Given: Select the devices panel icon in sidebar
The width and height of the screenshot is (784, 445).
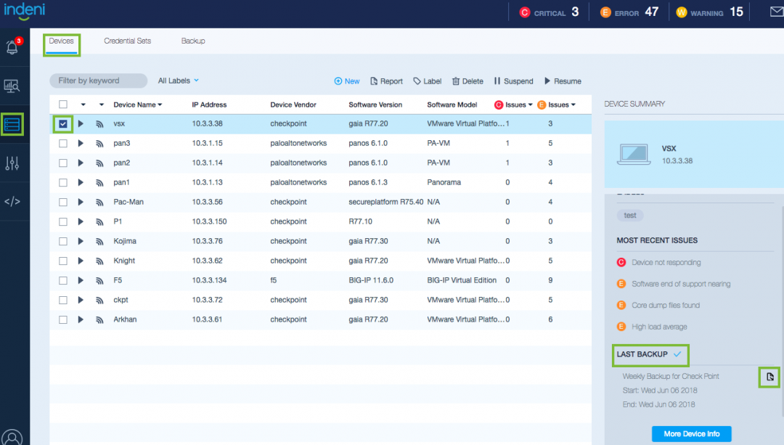Looking at the screenshot, I should (x=14, y=123).
